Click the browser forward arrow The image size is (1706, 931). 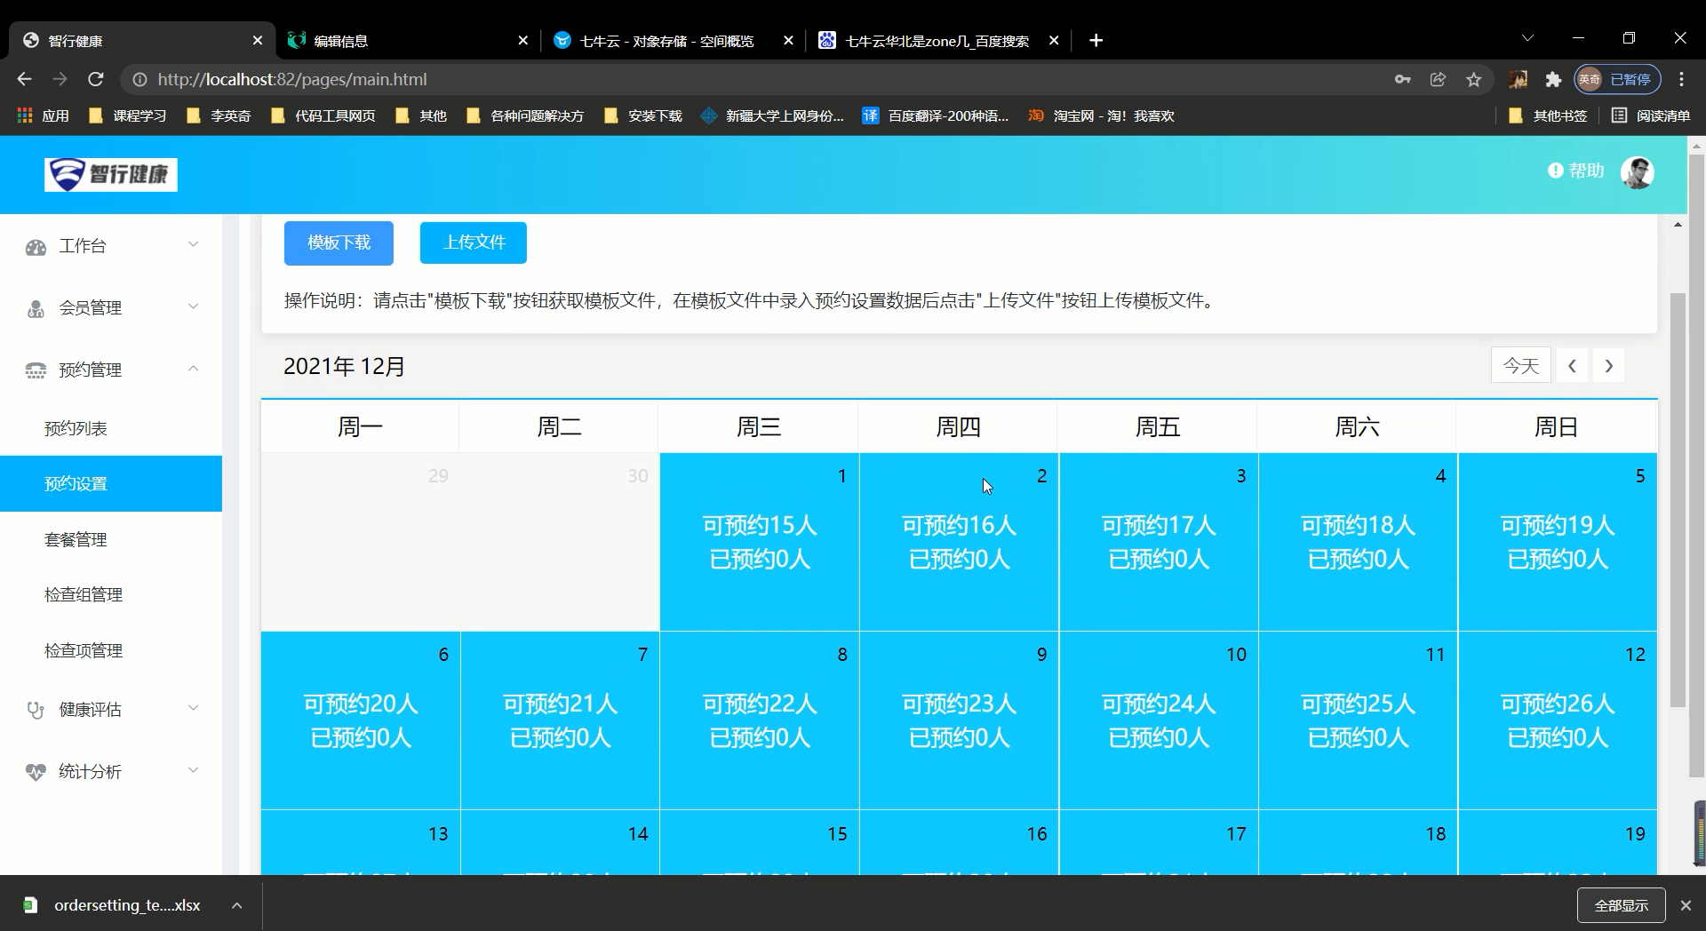coord(60,79)
